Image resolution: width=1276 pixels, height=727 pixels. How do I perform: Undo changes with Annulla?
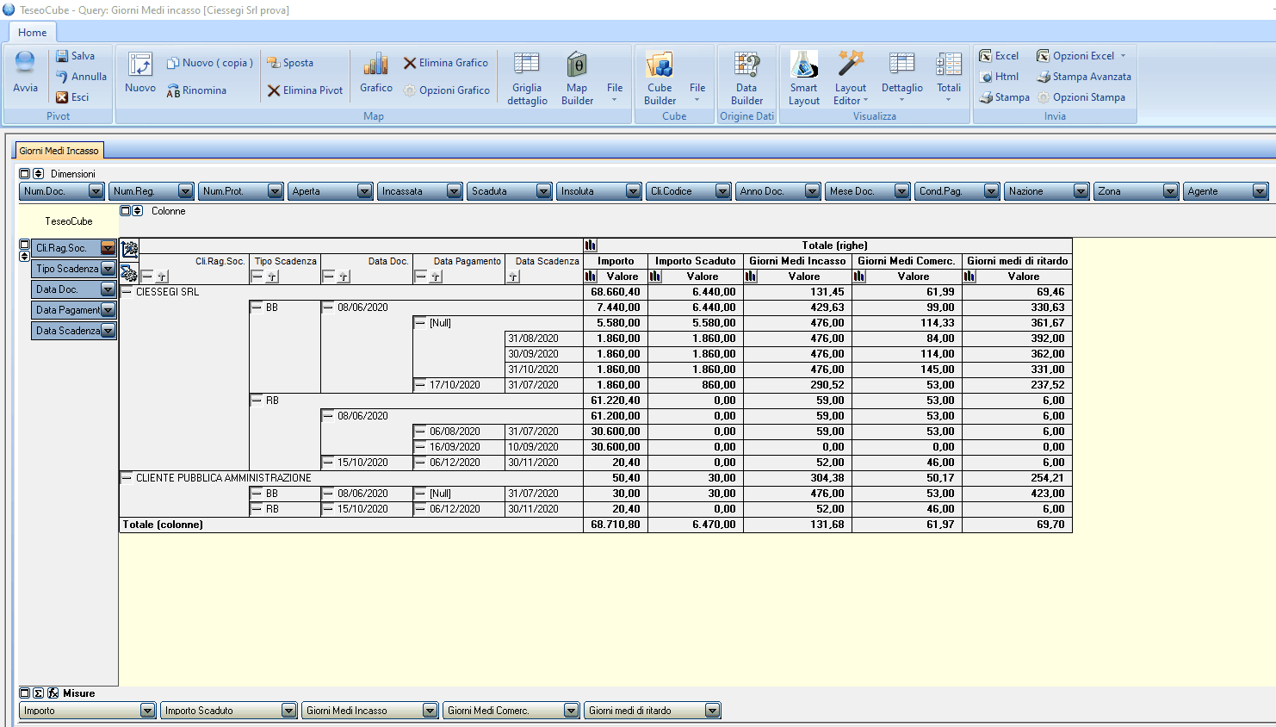pyautogui.click(x=81, y=77)
